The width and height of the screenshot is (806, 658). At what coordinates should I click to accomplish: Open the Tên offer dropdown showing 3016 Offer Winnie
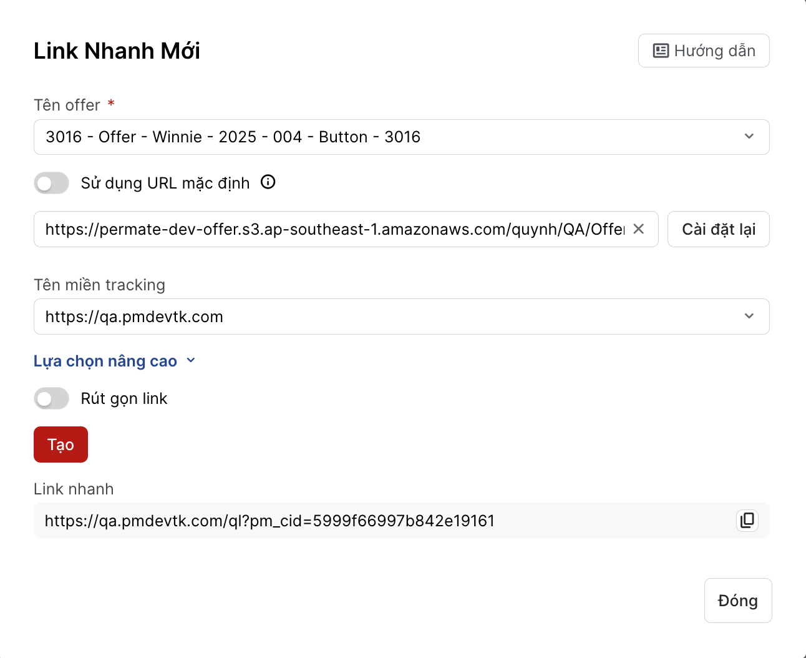tap(402, 137)
